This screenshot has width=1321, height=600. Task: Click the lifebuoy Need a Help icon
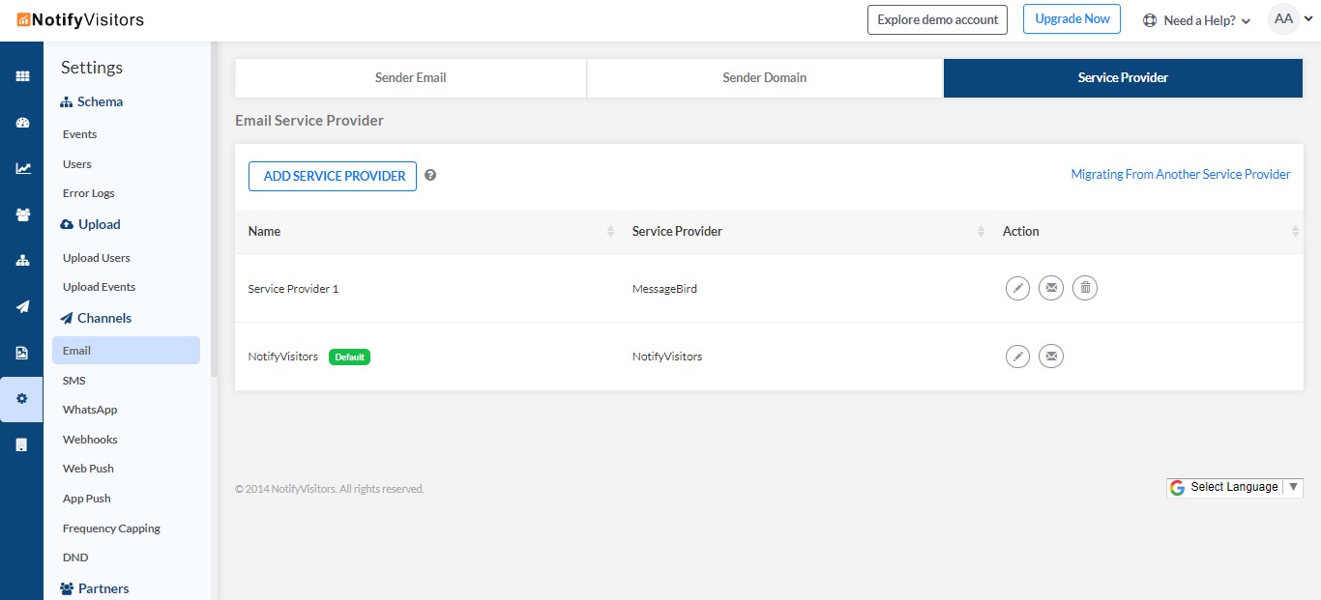point(1150,20)
